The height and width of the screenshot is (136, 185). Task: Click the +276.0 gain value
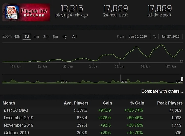pos(104,118)
